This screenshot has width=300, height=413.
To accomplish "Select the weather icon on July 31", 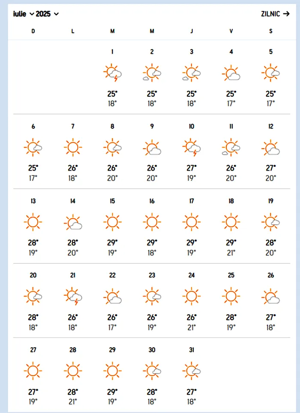I will 192,370.
